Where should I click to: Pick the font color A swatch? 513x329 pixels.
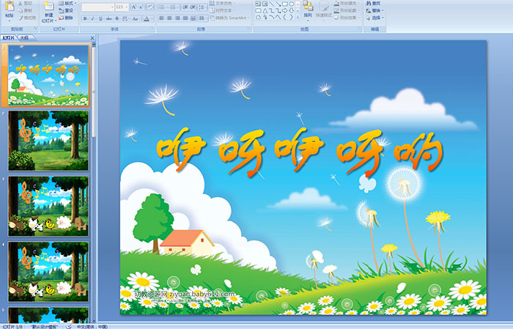pos(147,18)
